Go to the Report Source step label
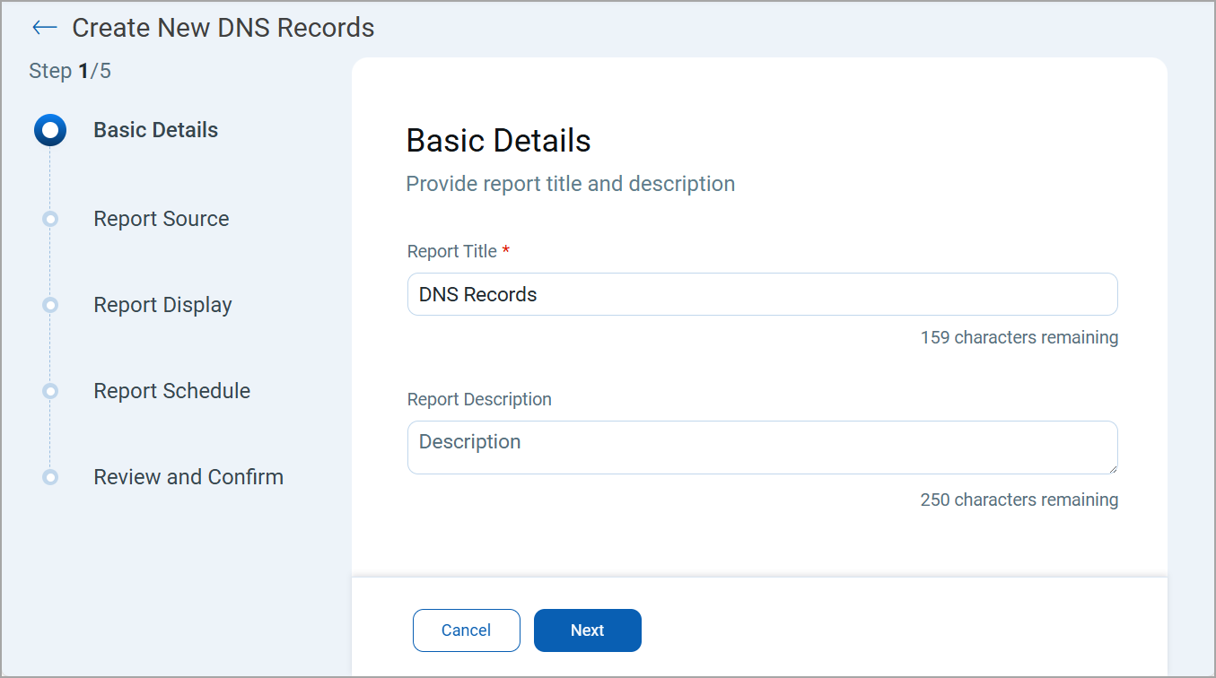Screen dimensions: 1216x678 pyautogui.click(x=161, y=219)
